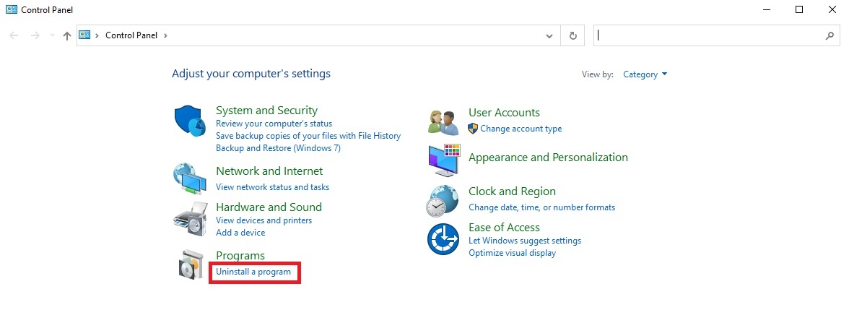The height and width of the screenshot is (310, 849).
Task: Expand the chevron after Control Panel breadcrumb
Action: coord(165,35)
